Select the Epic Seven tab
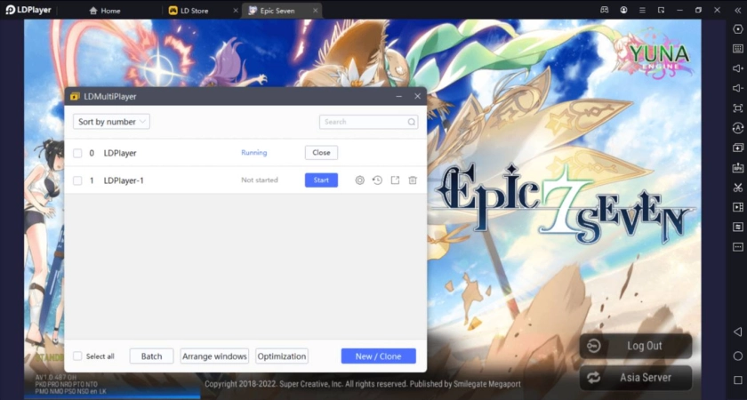Screen dimensions: 747x400 tap(271, 11)
